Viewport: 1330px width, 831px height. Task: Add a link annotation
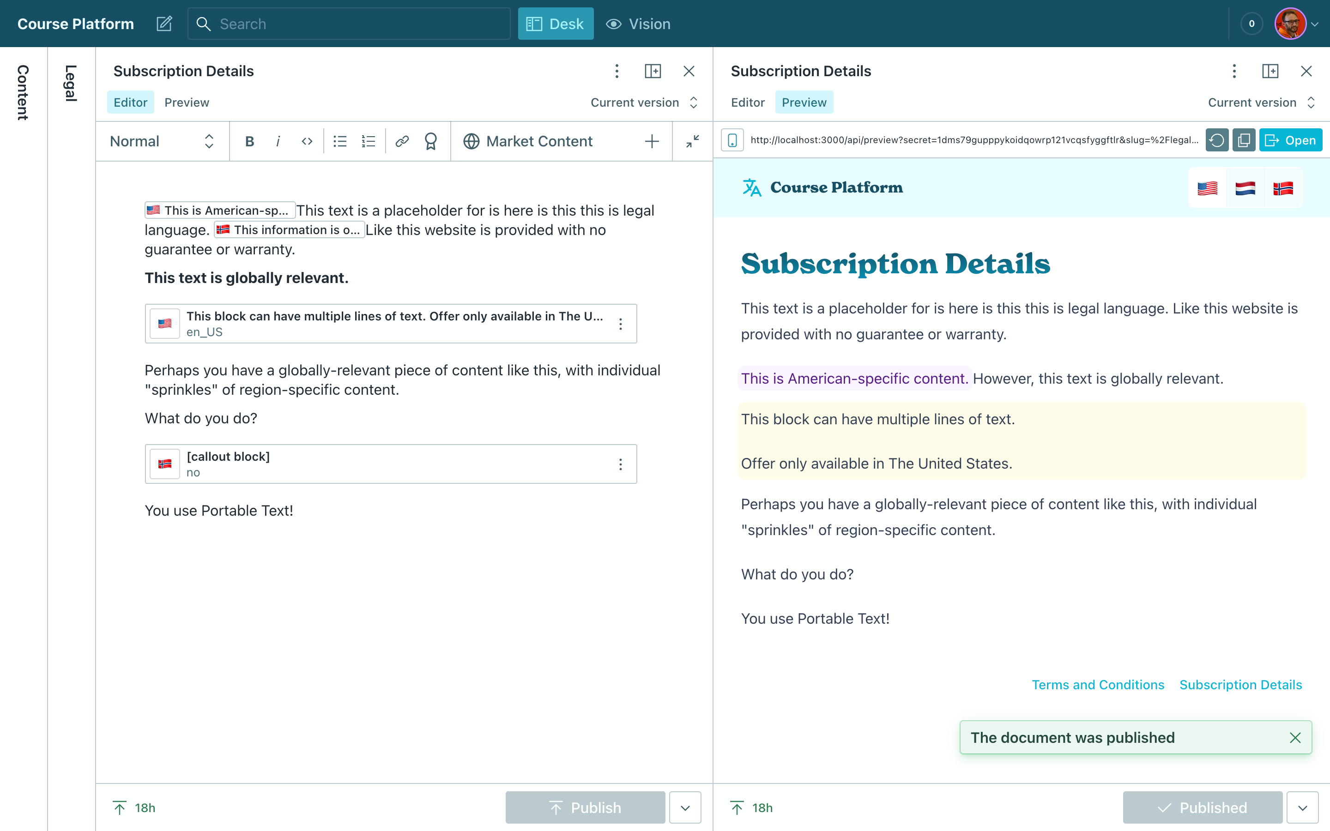click(402, 141)
